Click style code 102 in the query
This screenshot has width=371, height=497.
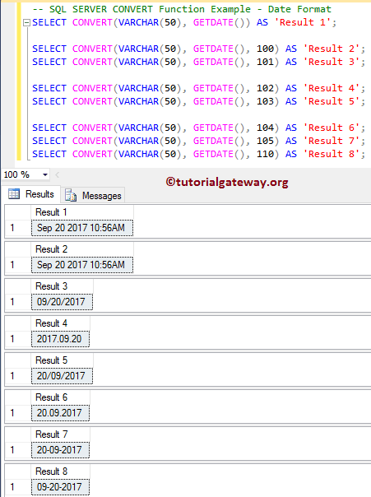tap(265, 88)
